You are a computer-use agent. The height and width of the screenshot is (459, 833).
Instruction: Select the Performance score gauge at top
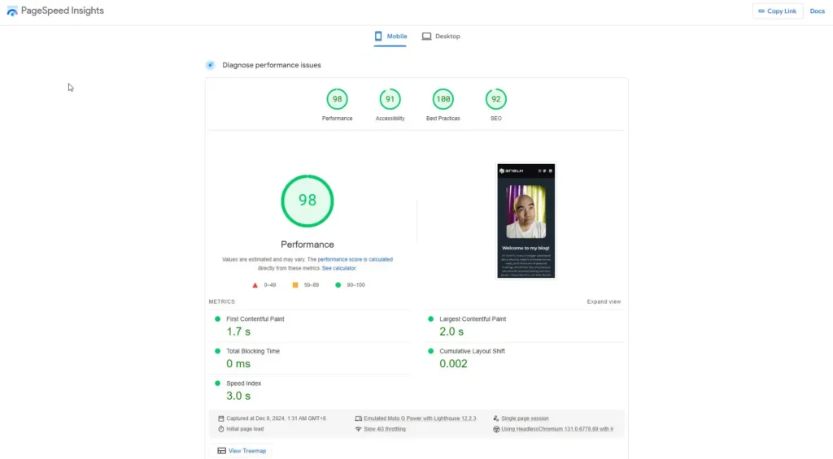pyautogui.click(x=337, y=100)
